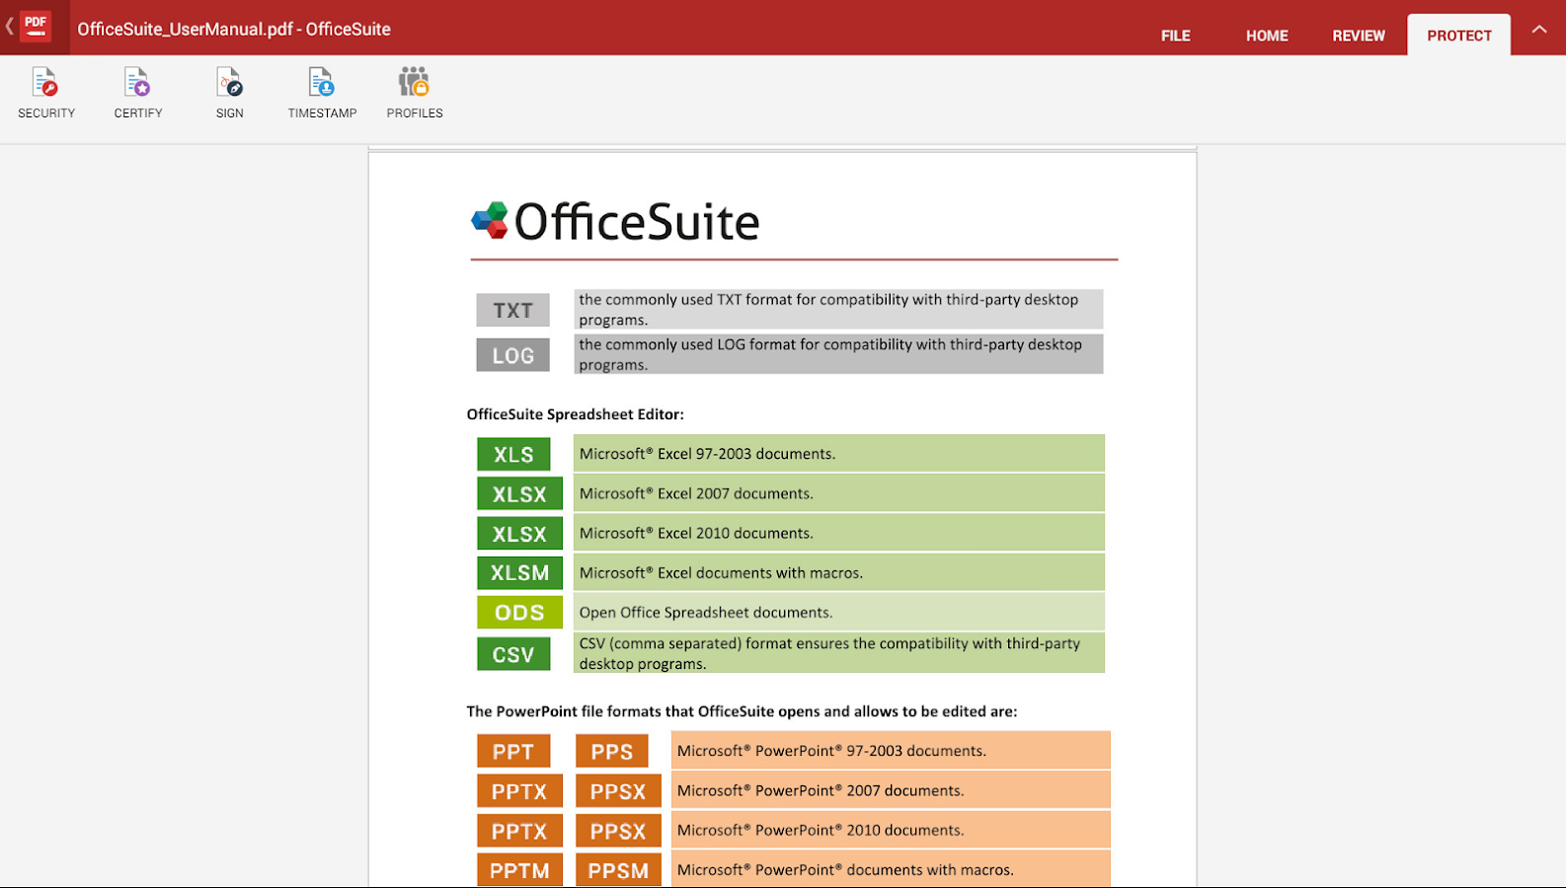
Task: Select the PROTECT tab
Action: tap(1458, 36)
